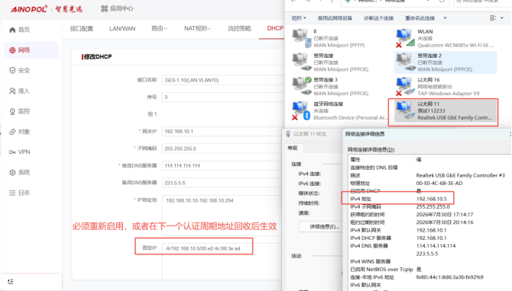Select the 描述 Realtek USB GbE row
512x291 pixels.
pos(427,175)
